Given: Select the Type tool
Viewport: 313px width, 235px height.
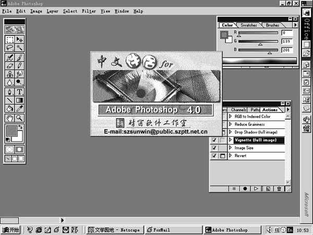Looking at the screenshot, I should 19,92.
